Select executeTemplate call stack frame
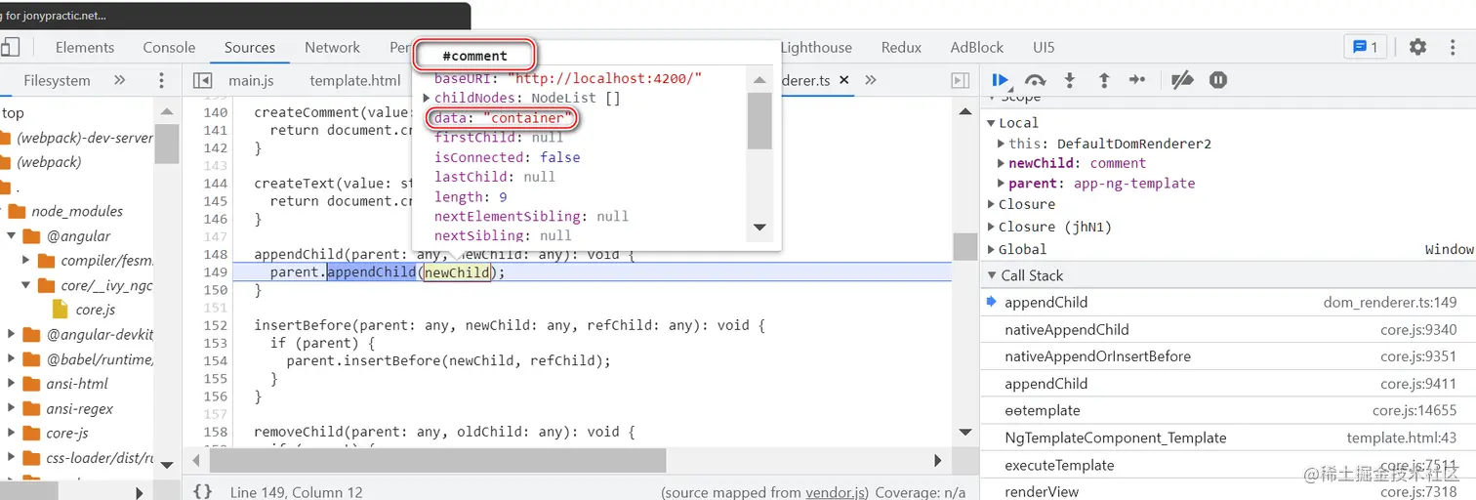This screenshot has height=500, width=1476. tap(1228, 465)
